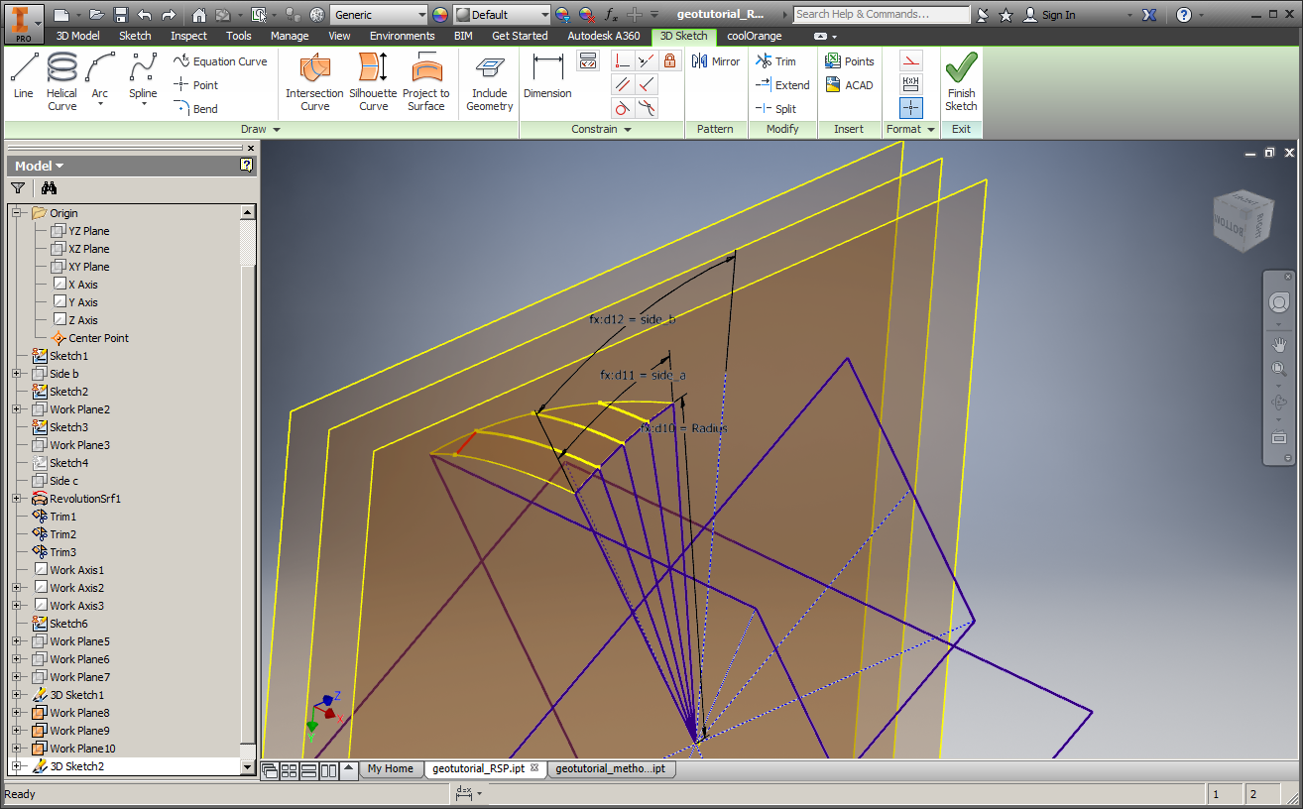Click the Adjust appearance icon
This screenshot has width=1303, height=809.
(562, 15)
